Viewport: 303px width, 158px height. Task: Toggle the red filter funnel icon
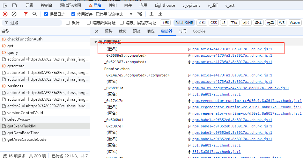point(26,14)
